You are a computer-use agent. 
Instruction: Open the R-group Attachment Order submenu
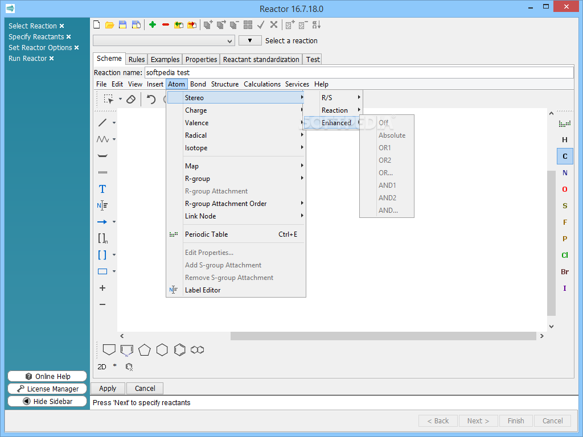(236, 204)
